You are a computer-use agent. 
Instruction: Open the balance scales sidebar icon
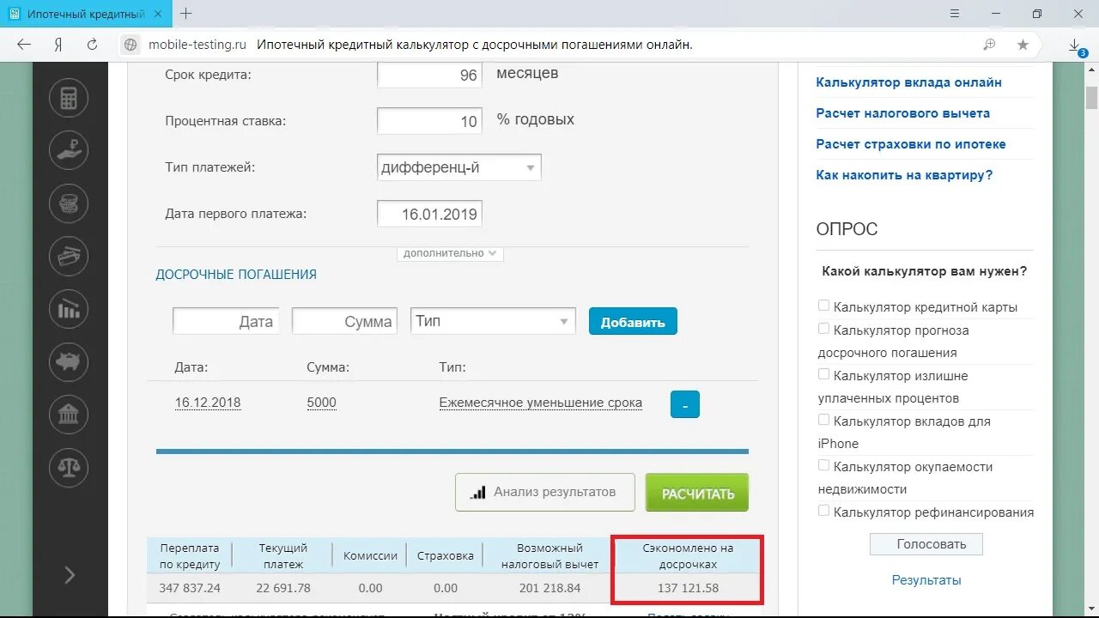tap(69, 467)
